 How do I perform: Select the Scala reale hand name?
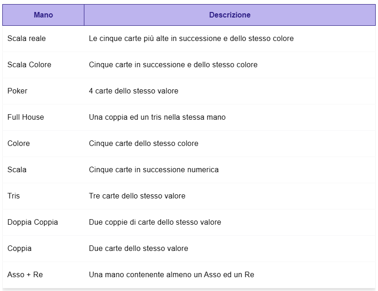(27, 39)
